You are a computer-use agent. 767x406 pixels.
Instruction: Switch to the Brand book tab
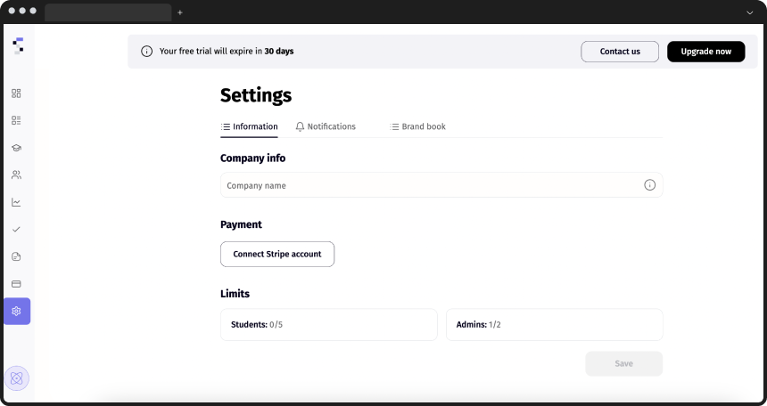tap(417, 126)
